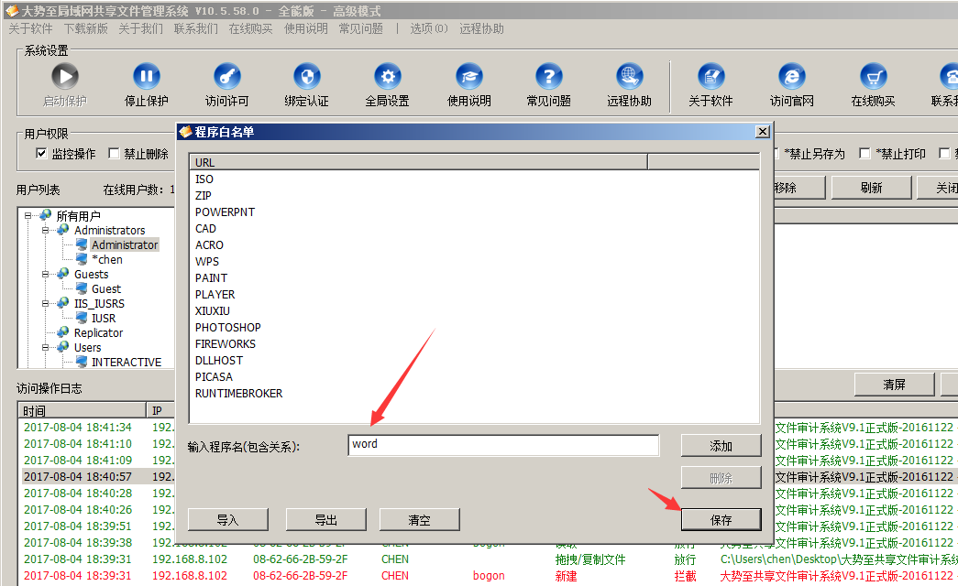The image size is (958, 586).
Task: Uncheck the 监控操作 checkbox
Action: click(40, 154)
